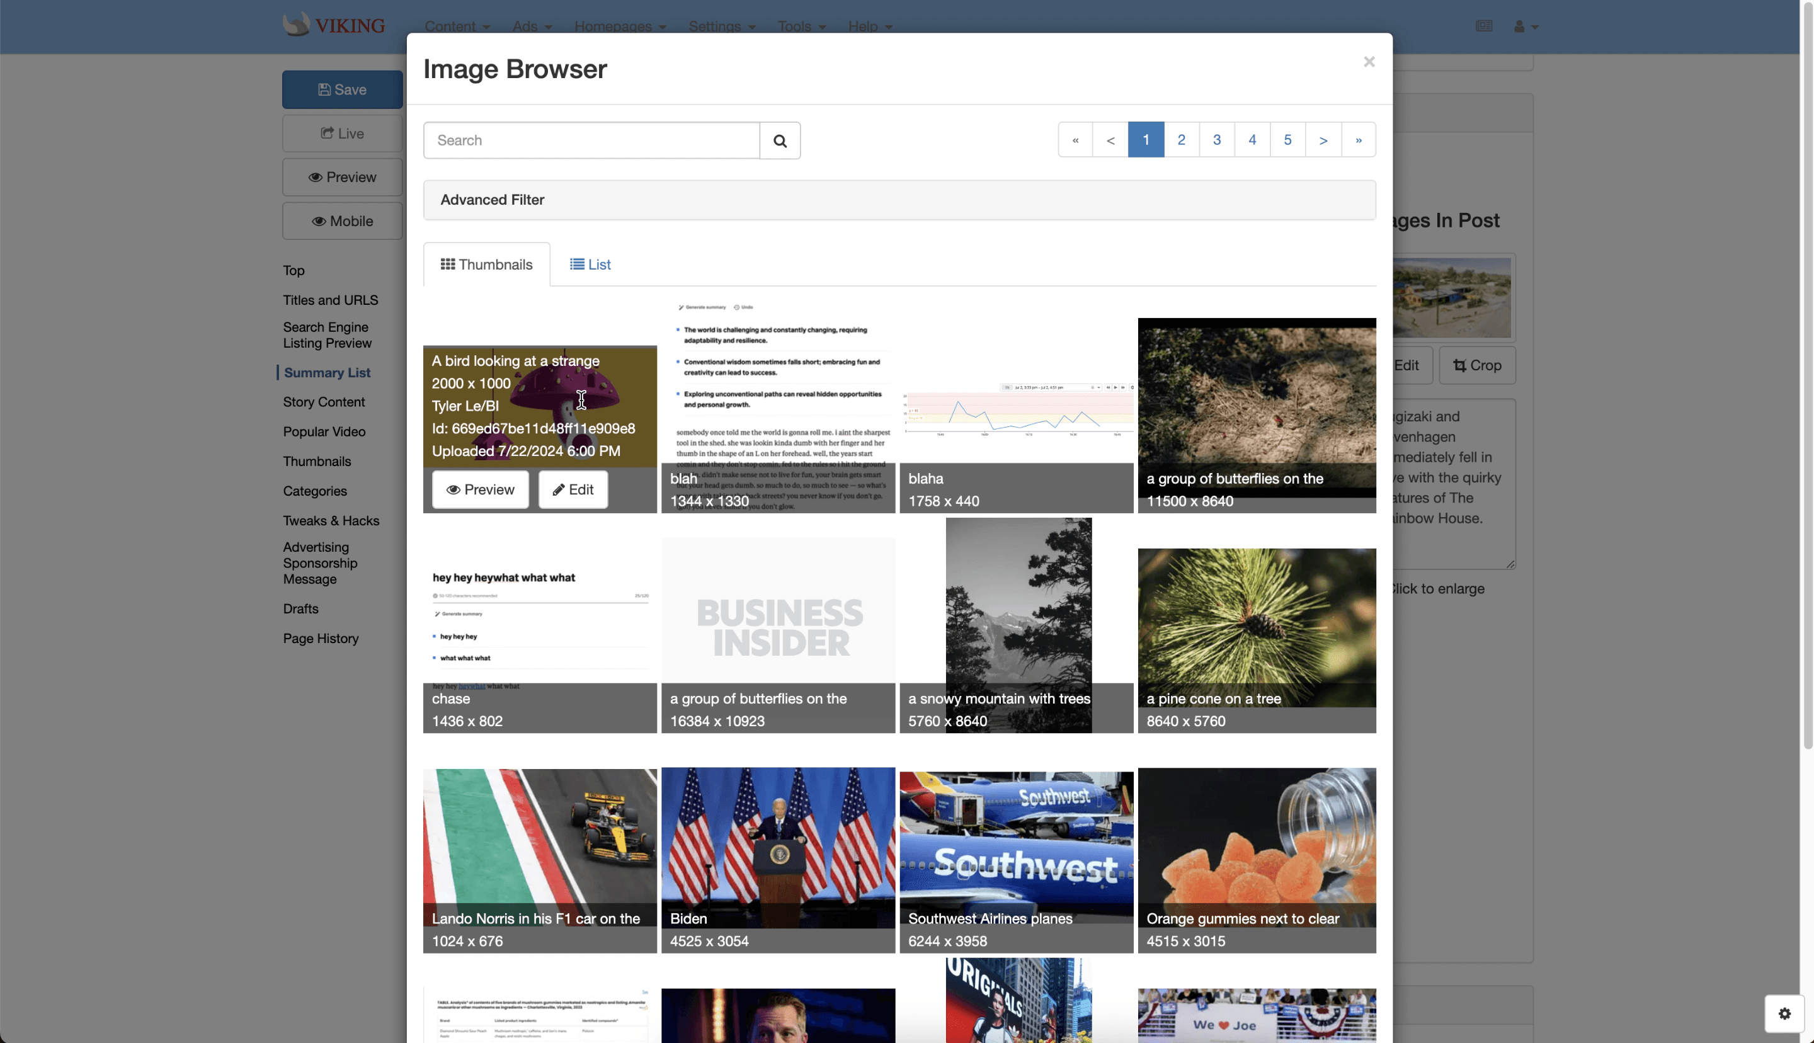Select the Southwest Airlines planes thumbnail
1814x1043 pixels.
[x=1016, y=862]
